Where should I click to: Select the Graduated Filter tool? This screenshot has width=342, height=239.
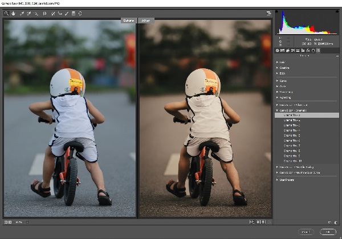(74, 14)
